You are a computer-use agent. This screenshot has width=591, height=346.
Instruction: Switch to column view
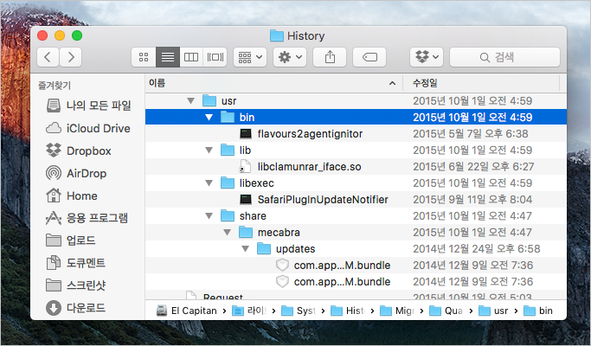(x=191, y=57)
